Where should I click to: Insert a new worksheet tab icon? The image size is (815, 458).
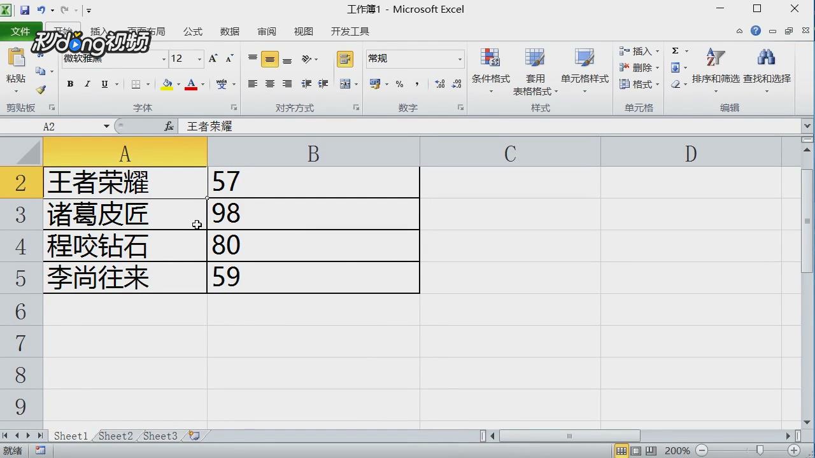[194, 436]
